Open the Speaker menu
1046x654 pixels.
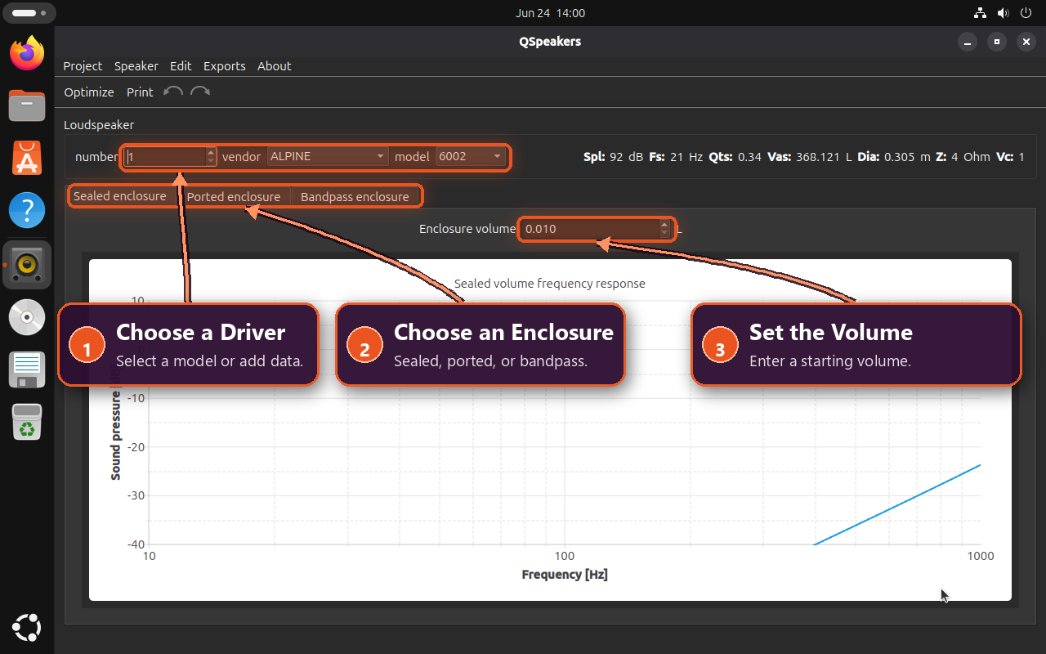(136, 66)
